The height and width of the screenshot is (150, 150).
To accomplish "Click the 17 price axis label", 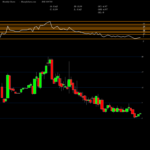I will (142, 72).
